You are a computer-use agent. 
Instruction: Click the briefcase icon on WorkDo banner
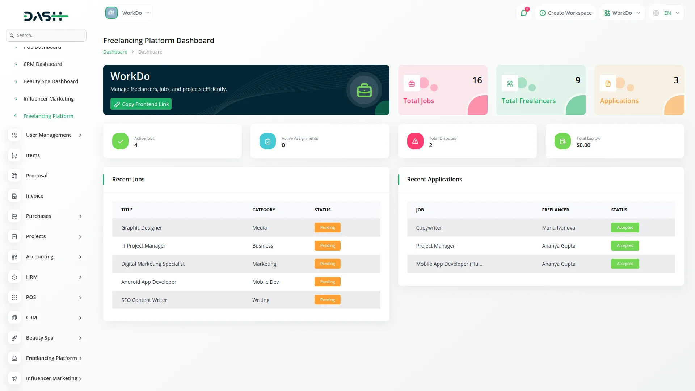pyautogui.click(x=365, y=90)
